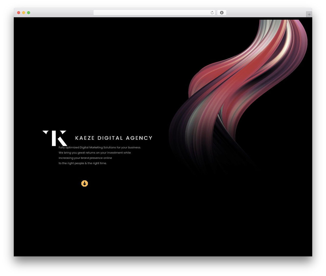
Task: Maximize the window with green button
Action: pyautogui.click(x=29, y=13)
